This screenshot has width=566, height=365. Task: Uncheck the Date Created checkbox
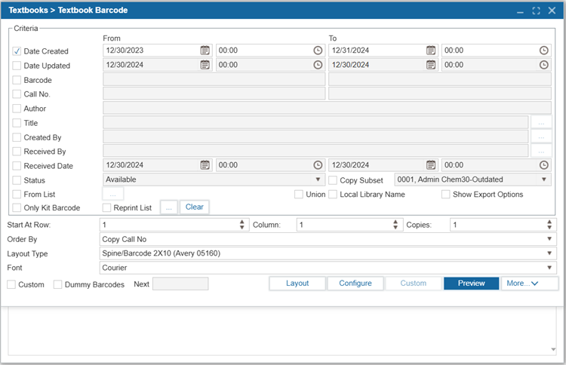tap(17, 51)
